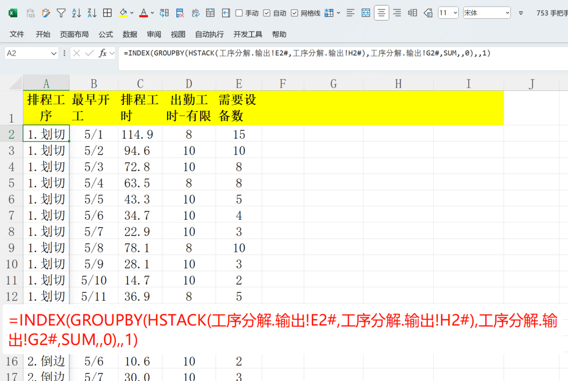
Task: Click the insert table icon
Action: pyautogui.click(x=329, y=13)
